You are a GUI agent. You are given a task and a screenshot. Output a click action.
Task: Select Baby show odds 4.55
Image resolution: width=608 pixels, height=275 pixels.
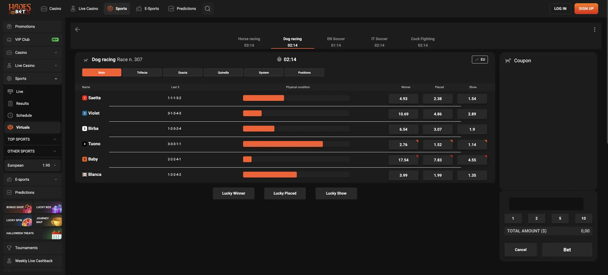coord(472,160)
